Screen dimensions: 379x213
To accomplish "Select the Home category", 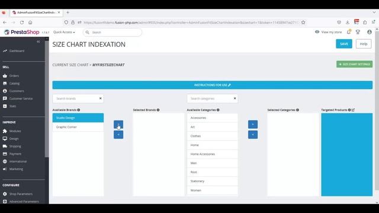I will pos(213,145).
